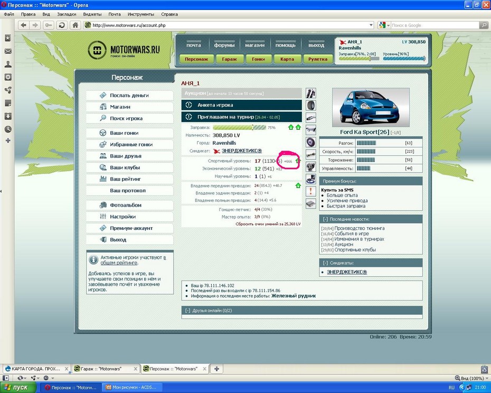The image size is (491, 393).
Task: Open the Файл menu
Action: [9, 14]
